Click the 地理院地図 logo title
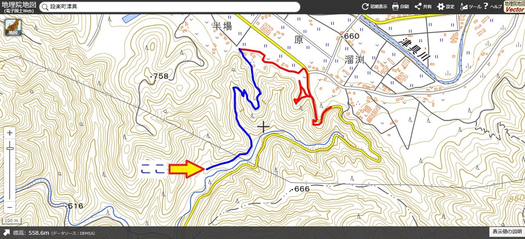 point(18,7)
